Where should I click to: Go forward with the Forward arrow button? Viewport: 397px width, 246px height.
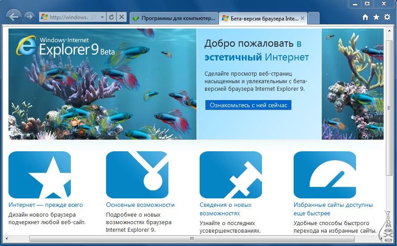coord(29,17)
